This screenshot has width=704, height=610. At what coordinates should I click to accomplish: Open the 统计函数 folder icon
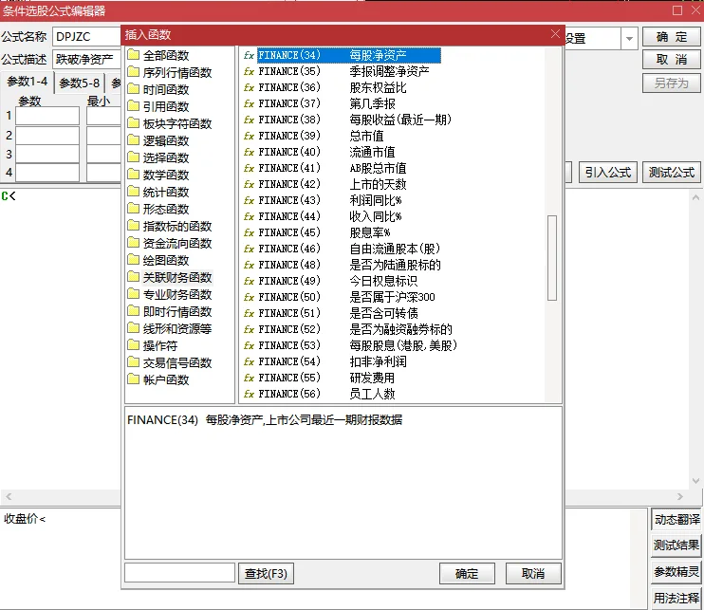pyautogui.click(x=134, y=192)
